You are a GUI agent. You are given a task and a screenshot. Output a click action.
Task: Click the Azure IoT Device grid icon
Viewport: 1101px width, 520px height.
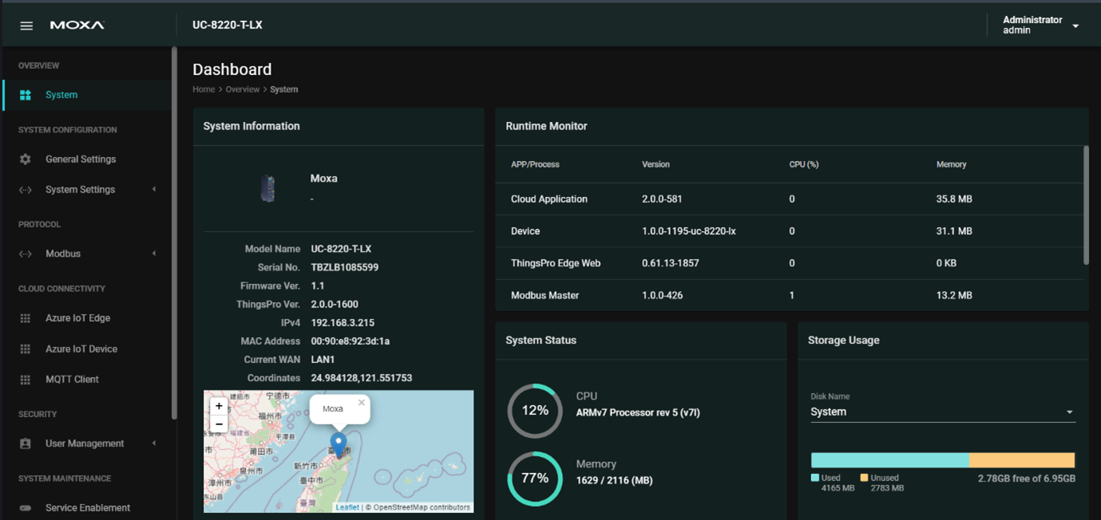point(26,349)
